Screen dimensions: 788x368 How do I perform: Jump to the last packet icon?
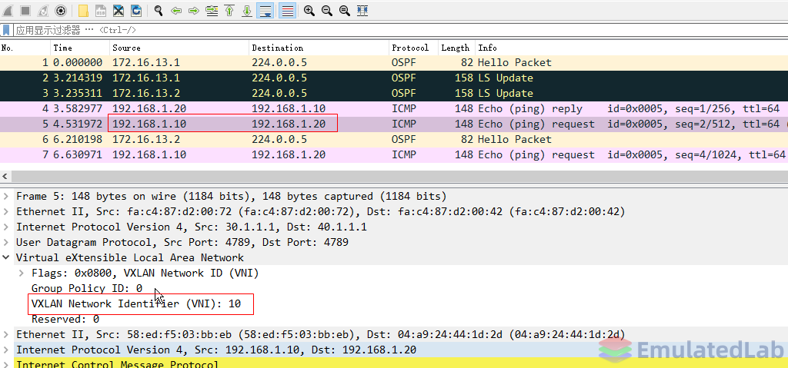click(x=247, y=11)
